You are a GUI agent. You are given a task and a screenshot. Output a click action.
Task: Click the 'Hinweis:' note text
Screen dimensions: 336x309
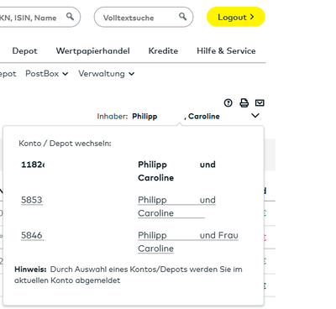(x=30, y=270)
